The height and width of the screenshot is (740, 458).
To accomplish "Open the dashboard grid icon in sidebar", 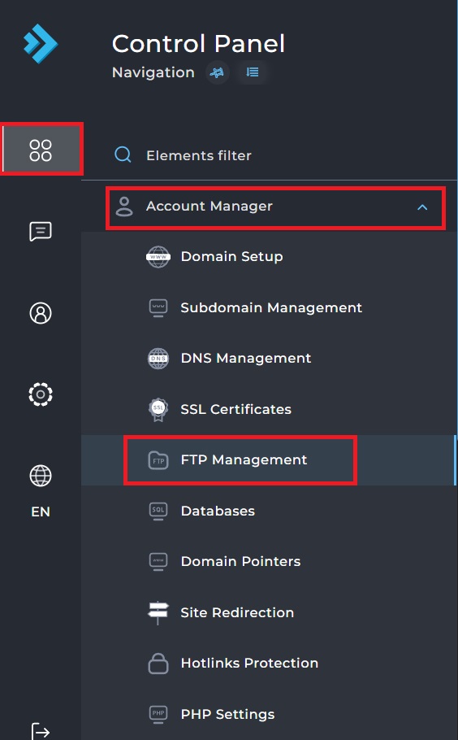I will [41, 150].
